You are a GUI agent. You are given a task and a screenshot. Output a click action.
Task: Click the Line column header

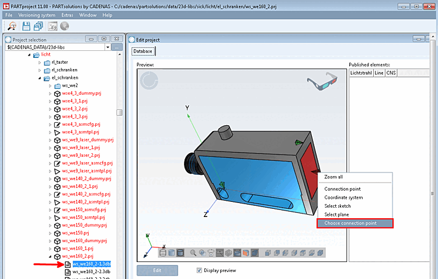(379, 73)
